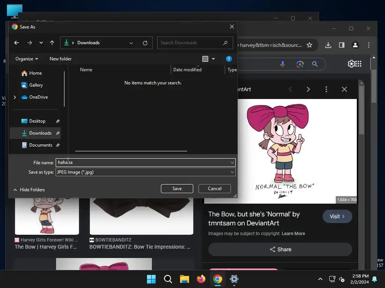The height and width of the screenshot is (288, 385).
Task: Open Save As dialog help
Action: (229, 59)
